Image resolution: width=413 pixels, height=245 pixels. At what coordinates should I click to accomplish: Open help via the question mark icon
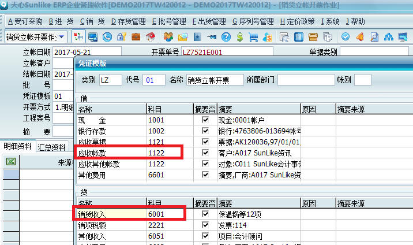[226, 37]
